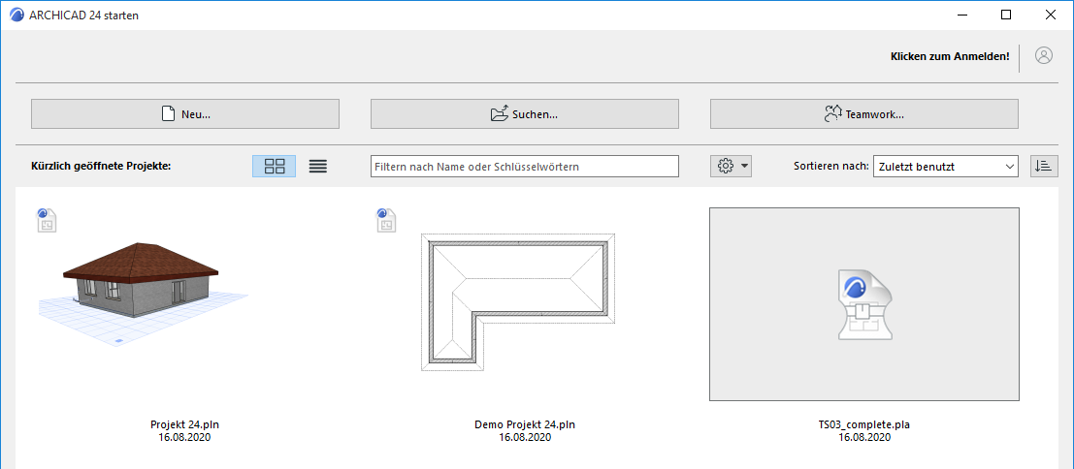The image size is (1074, 469).
Task: Click the 'Kürzlich geöffnete Projekte:' label
Action: click(101, 166)
